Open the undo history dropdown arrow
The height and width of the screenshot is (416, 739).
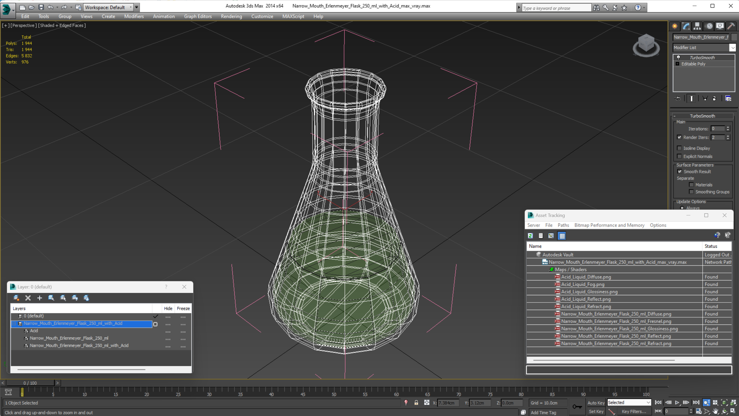coord(57,7)
